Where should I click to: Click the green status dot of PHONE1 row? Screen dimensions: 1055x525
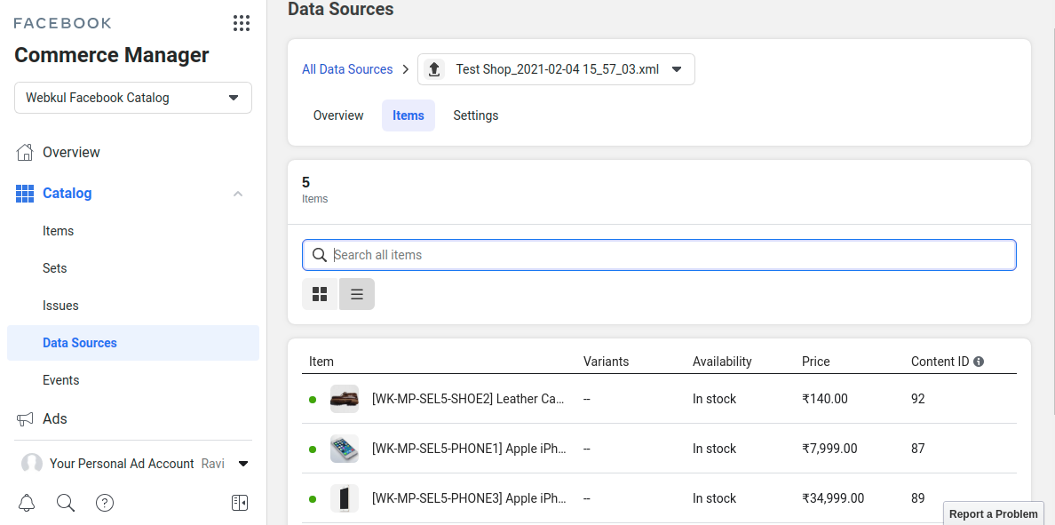(313, 449)
